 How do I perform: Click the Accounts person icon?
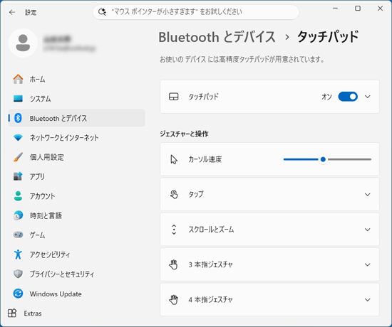[18, 195]
